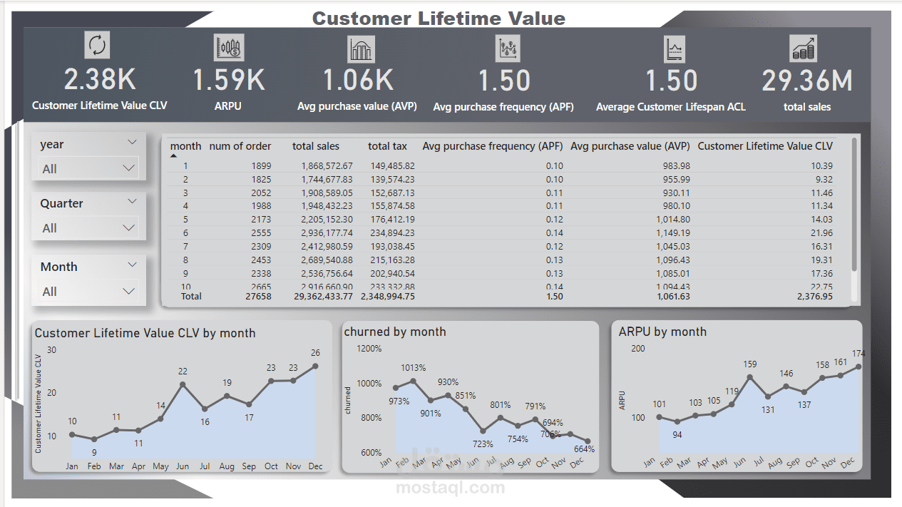The image size is (902, 507).
Task: Click the Customer Lifetime Value CLV refresh icon
Action: (x=96, y=45)
